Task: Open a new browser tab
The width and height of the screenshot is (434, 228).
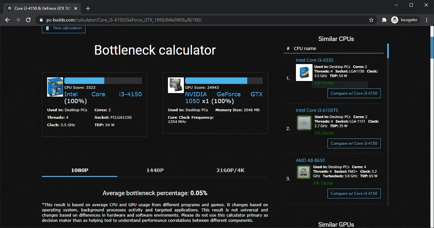Action: pyautogui.click(x=88, y=8)
